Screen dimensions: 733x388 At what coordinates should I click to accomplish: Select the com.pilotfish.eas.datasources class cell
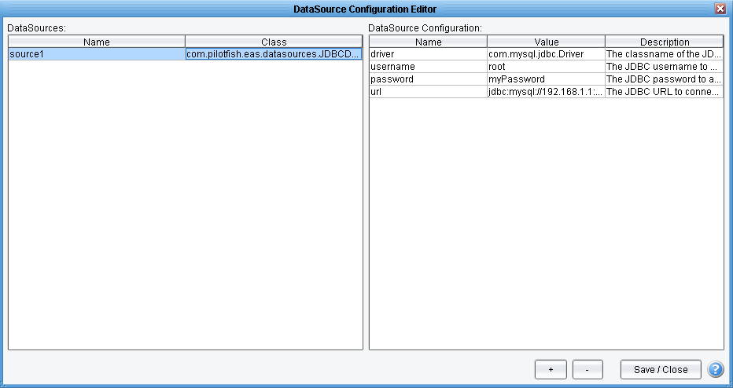click(x=274, y=54)
